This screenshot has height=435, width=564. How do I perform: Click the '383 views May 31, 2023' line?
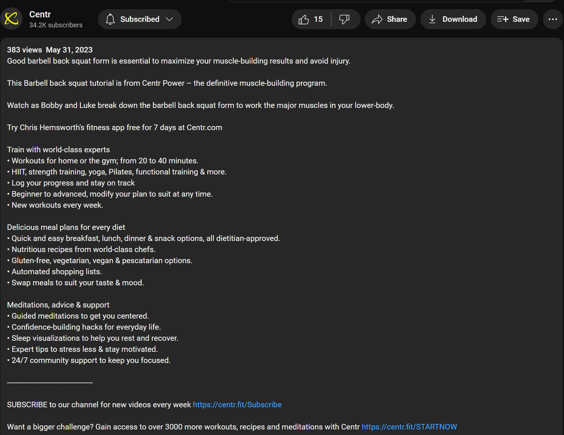(x=50, y=50)
